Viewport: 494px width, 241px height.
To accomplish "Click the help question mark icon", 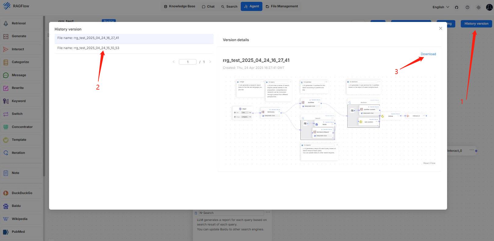I will 467,7.
